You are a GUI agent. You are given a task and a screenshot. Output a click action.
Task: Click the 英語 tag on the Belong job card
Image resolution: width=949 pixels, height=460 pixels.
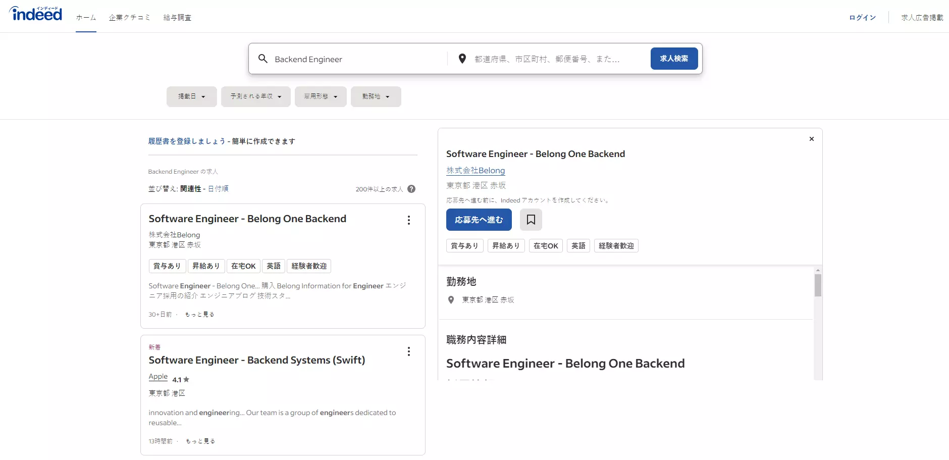[274, 266]
